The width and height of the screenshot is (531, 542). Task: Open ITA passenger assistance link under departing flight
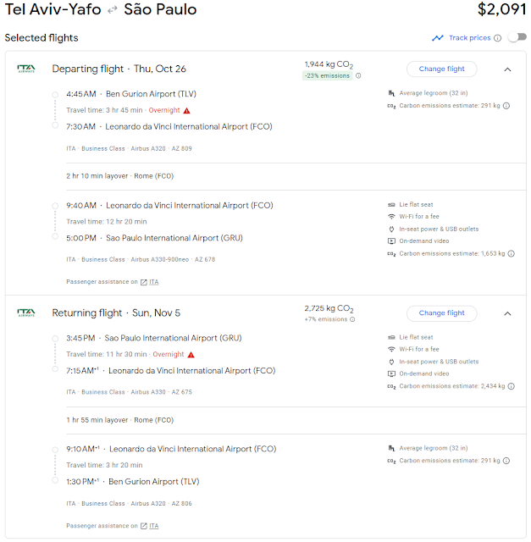(x=150, y=282)
